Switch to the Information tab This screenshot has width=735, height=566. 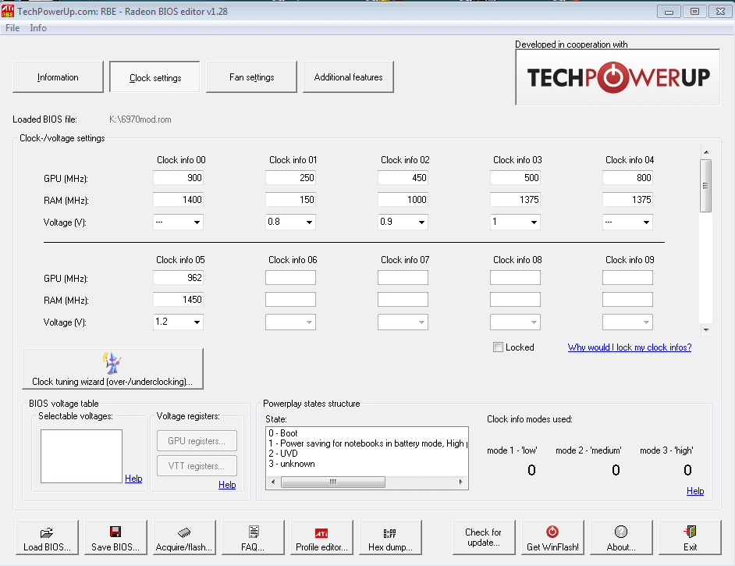[x=58, y=77]
